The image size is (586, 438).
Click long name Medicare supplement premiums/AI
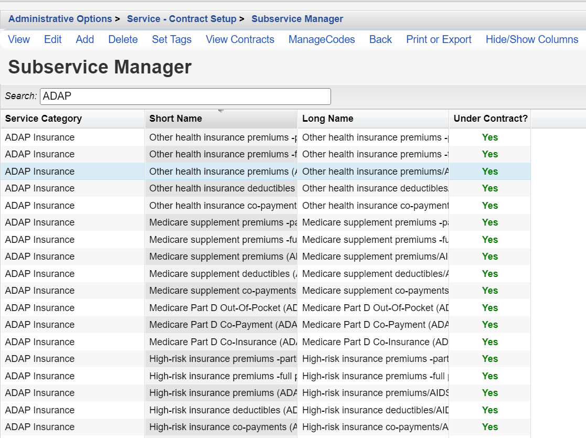[375, 257]
